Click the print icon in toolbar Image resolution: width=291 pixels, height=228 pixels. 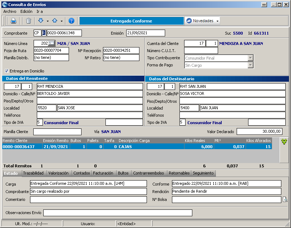coord(13,21)
